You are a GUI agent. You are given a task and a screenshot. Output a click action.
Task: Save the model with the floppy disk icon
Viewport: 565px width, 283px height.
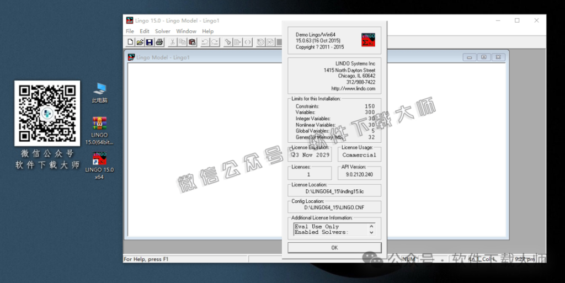coord(149,42)
